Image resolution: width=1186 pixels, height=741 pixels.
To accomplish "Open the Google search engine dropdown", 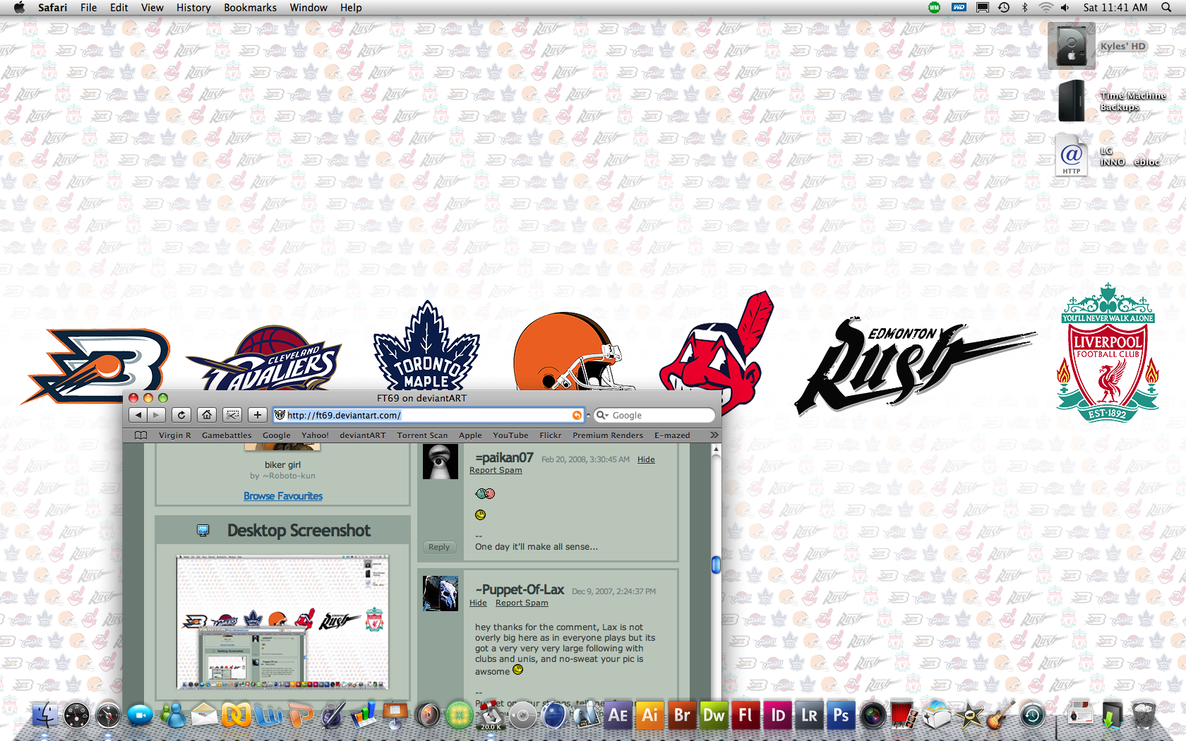I will [602, 415].
